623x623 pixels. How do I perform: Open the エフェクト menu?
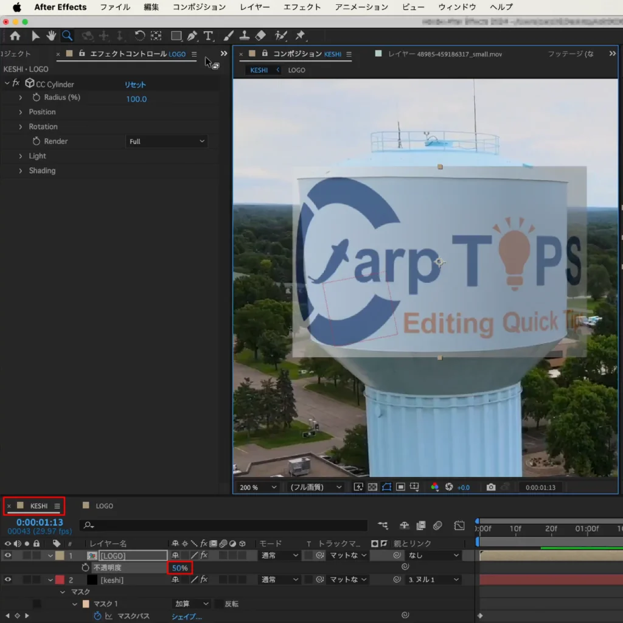302,7
